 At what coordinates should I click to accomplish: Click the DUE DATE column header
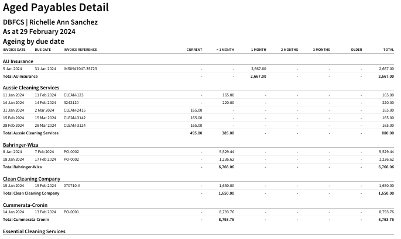tap(43, 50)
